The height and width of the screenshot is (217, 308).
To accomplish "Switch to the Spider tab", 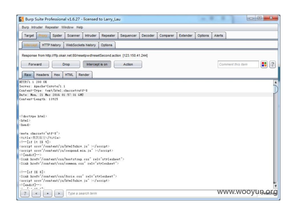I will pos(57,36).
